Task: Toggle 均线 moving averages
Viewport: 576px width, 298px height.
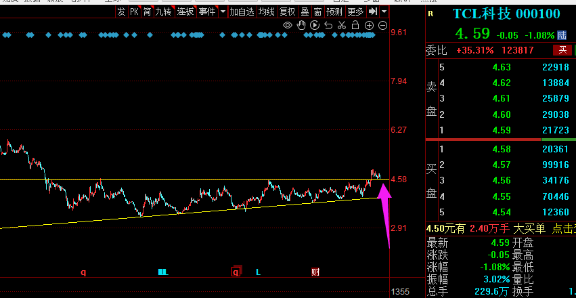Action: pyautogui.click(x=266, y=12)
